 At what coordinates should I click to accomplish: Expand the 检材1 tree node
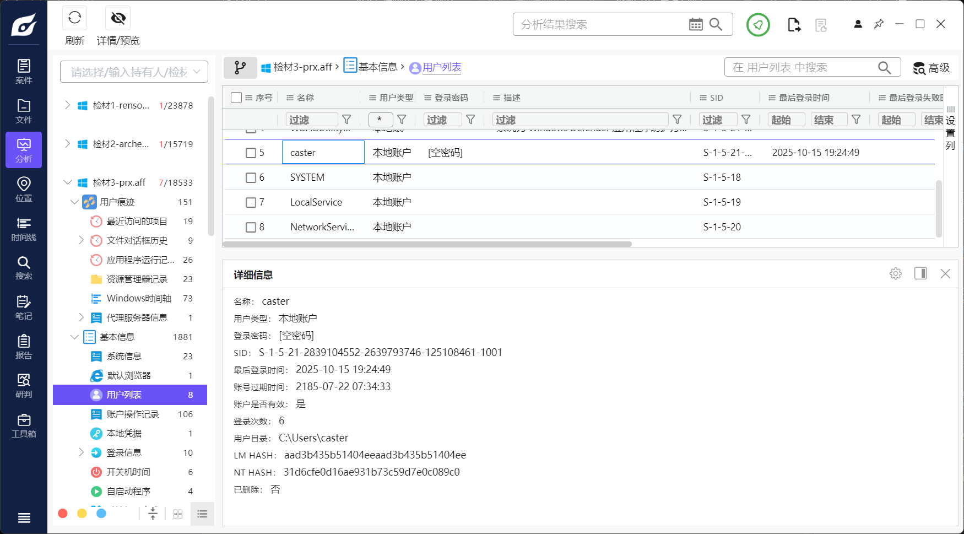tap(67, 105)
